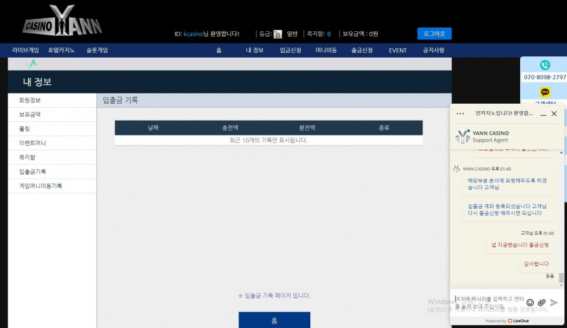567x328 pixels.
Task: Click the kcasino user ID link
Action: tap(193, 34)
